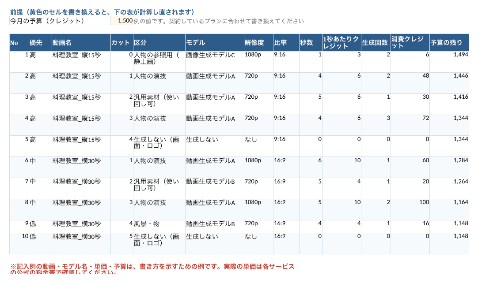The width and height of the screenshot is (478, 283).
Task: Select the 優先 column header
Action: coord(40,43)
